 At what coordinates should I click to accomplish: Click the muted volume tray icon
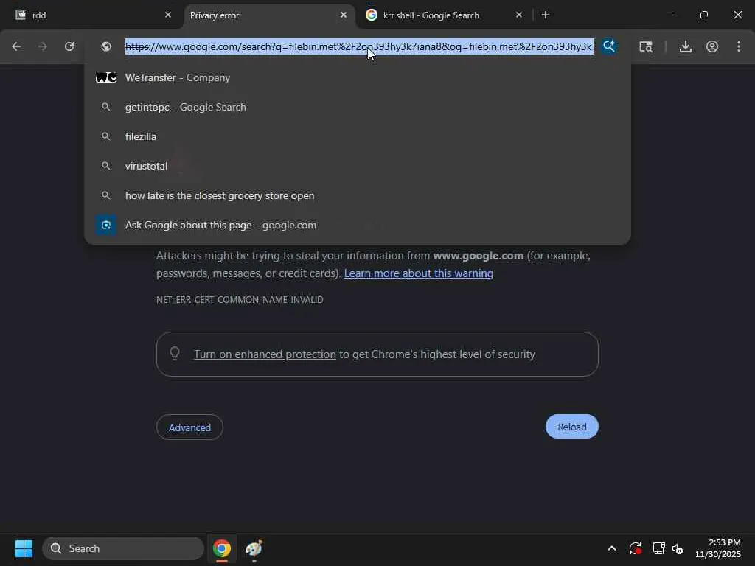[678, 548]
